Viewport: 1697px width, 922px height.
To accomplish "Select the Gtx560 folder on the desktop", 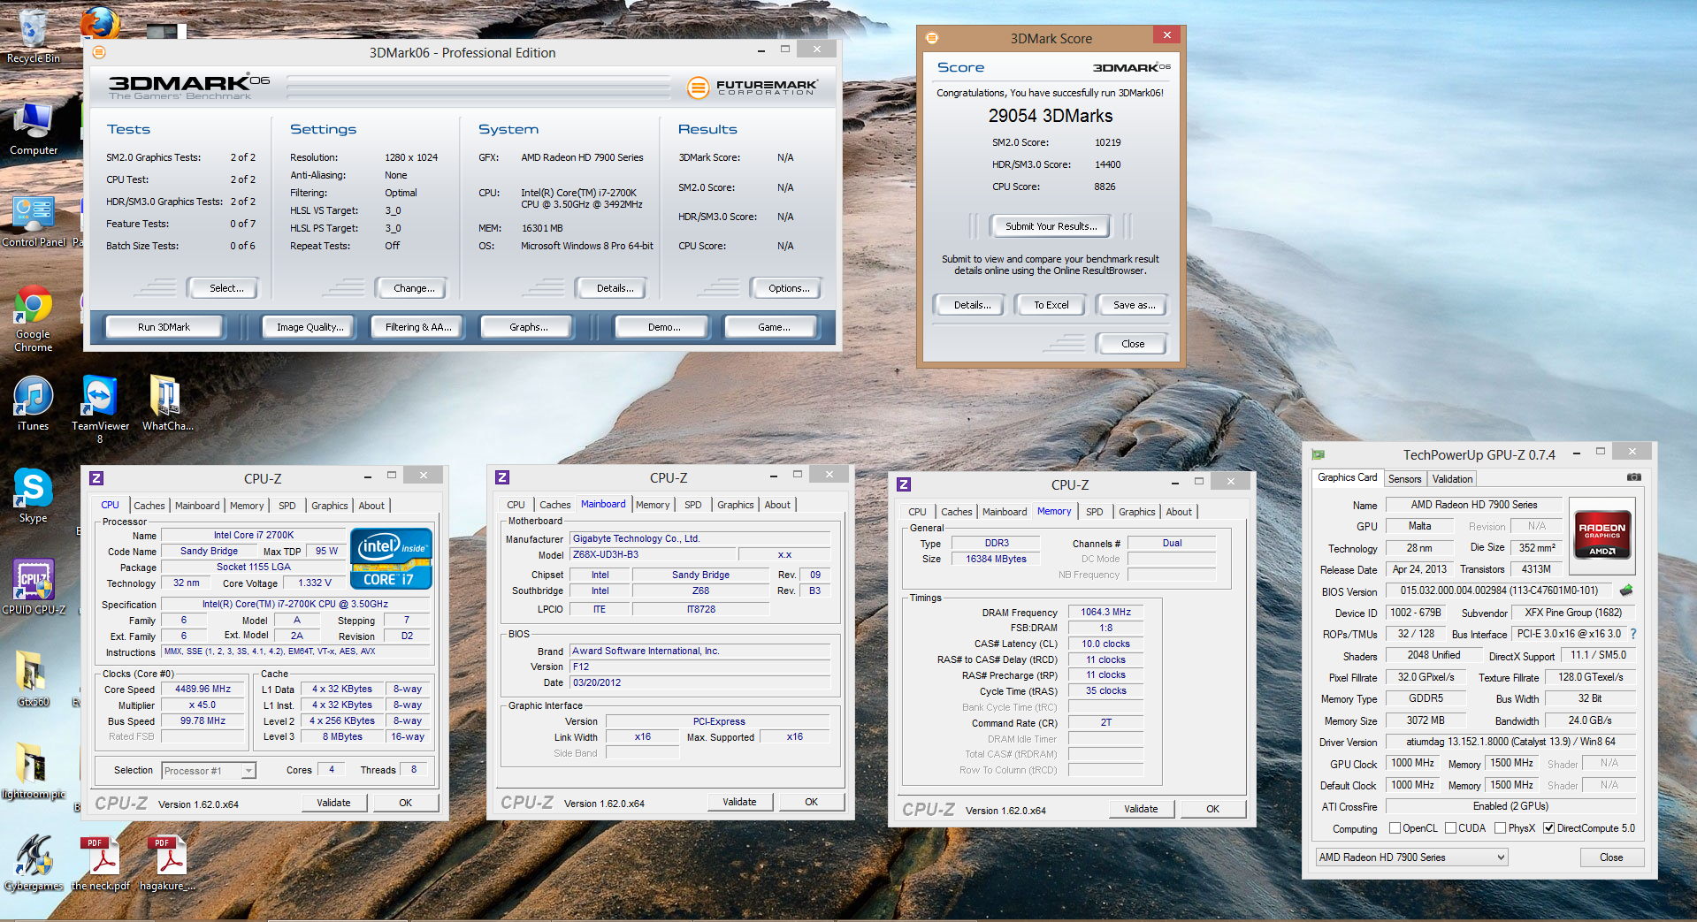I will (x=33, y=679).
